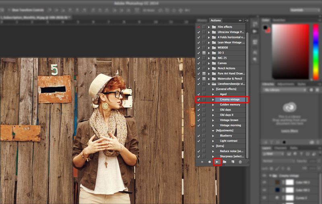
Task: Select the 4 Folds horizontal set
Action: click(231, 37)
